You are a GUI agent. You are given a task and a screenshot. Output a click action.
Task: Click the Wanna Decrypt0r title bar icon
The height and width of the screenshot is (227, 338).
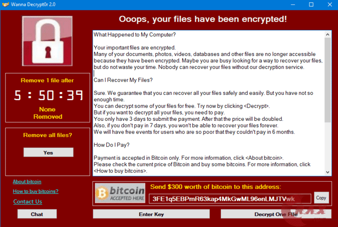(5, 4)
